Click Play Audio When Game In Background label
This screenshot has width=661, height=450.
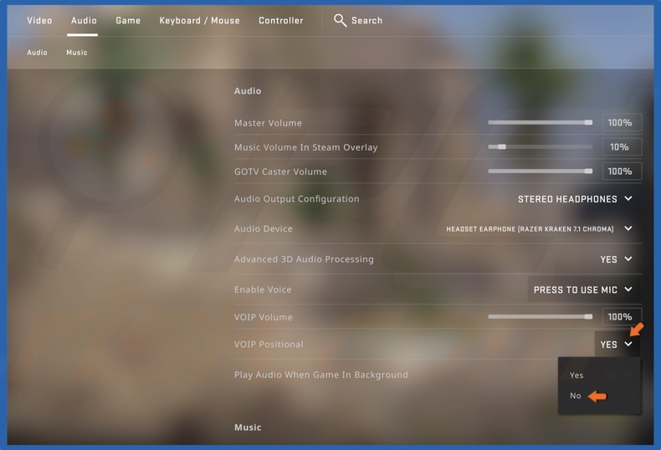click(x=321, y=375)
